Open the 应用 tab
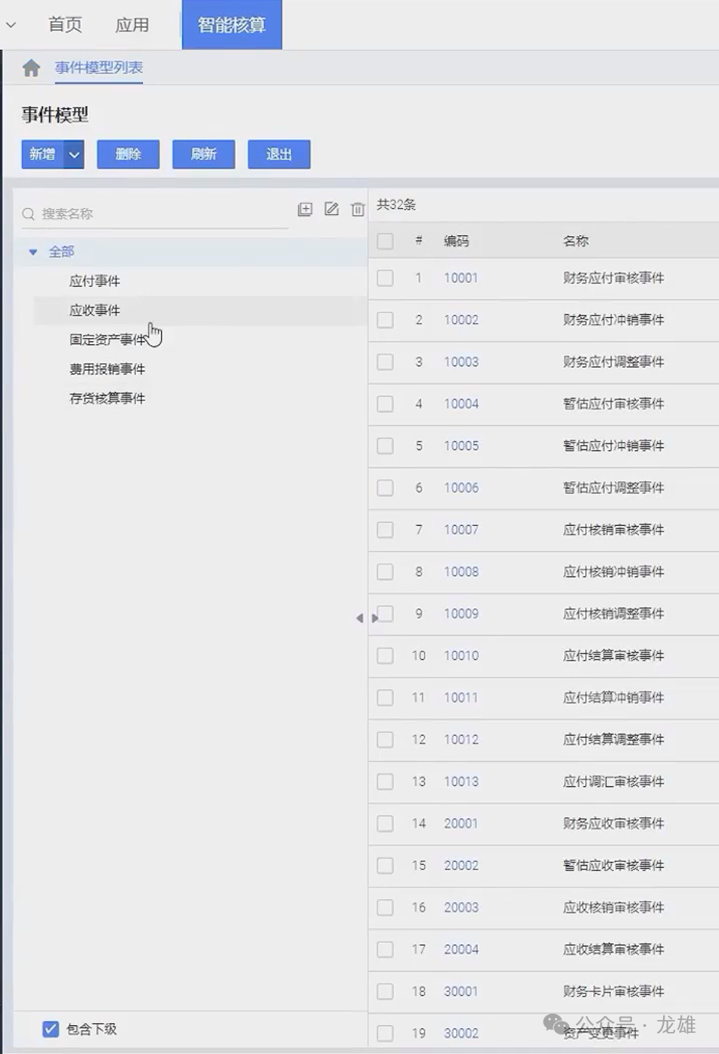This screenshot has width=719, height=1054. click(132, 25)
